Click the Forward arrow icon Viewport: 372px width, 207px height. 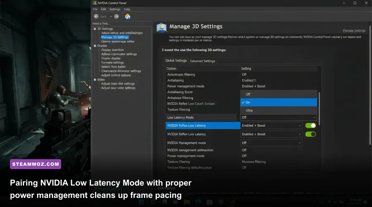pyautogui.click(x=117, y=16)
